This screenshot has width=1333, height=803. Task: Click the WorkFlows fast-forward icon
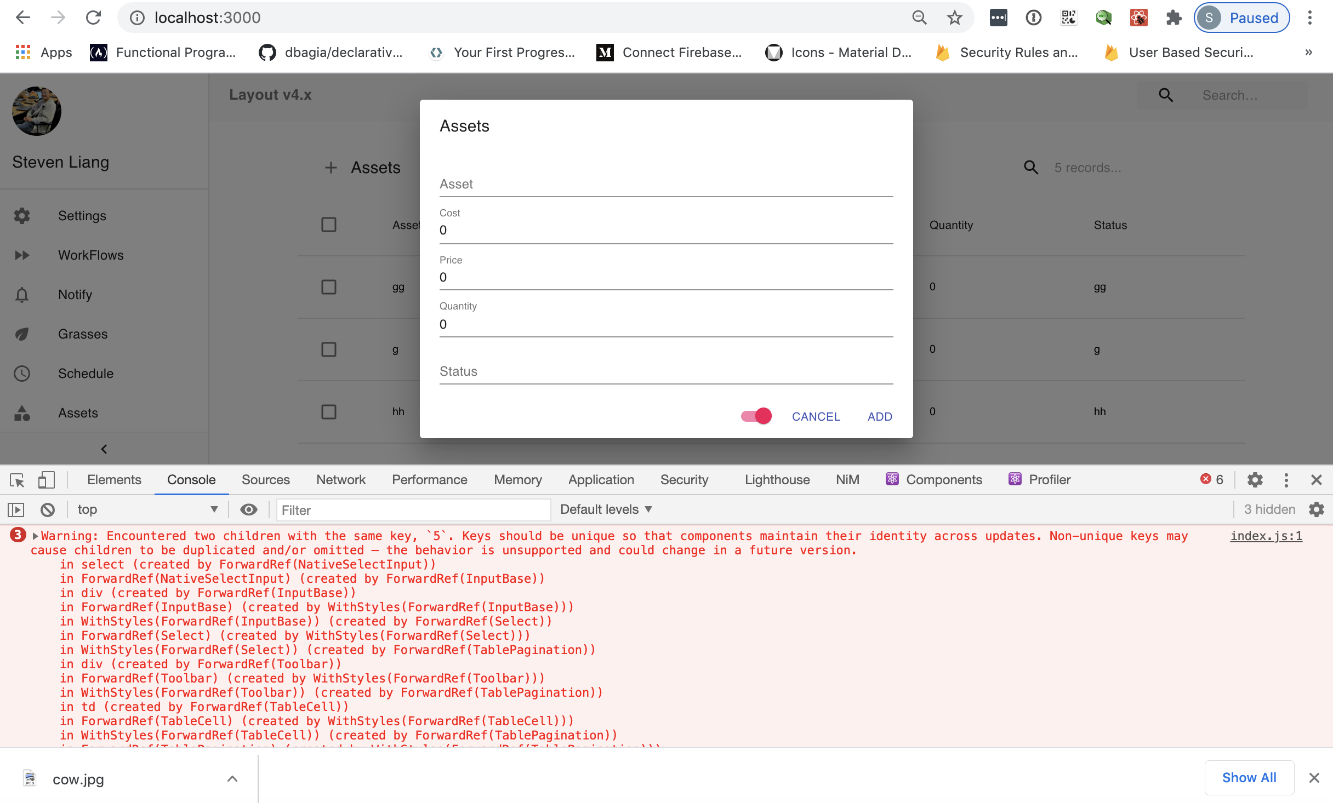click(22, 255)
